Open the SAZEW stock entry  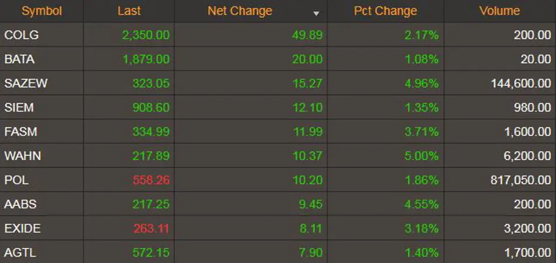pyautogui.click(x=26, y=84)
